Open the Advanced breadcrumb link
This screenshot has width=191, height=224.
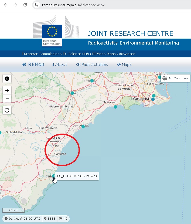[127, 54]
